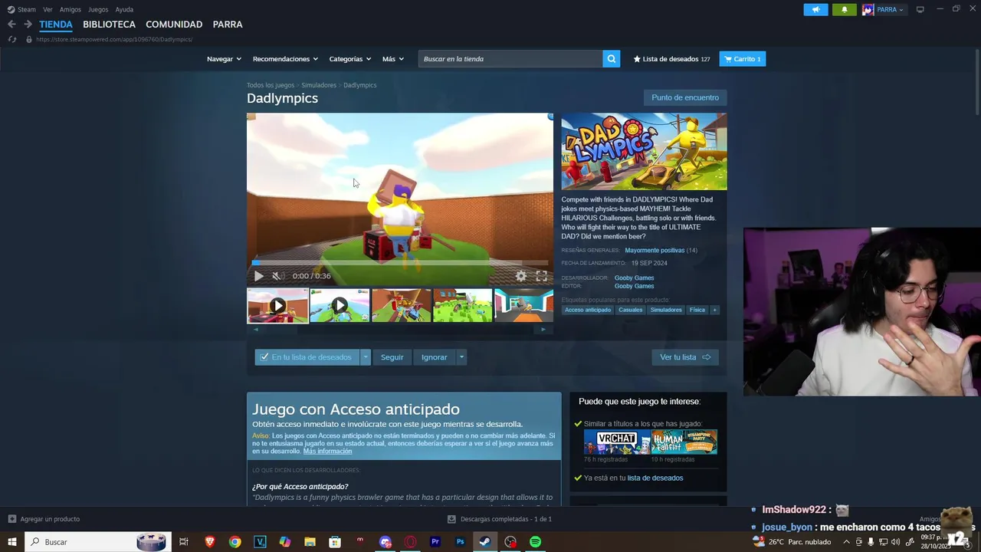This screenshot has width=981, height=552.
Task: Open Gooby Games developer link
Action: coord(634,278)
